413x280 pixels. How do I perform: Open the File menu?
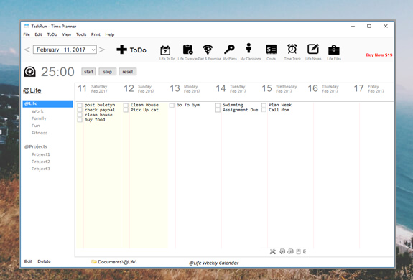coord(27,34)
